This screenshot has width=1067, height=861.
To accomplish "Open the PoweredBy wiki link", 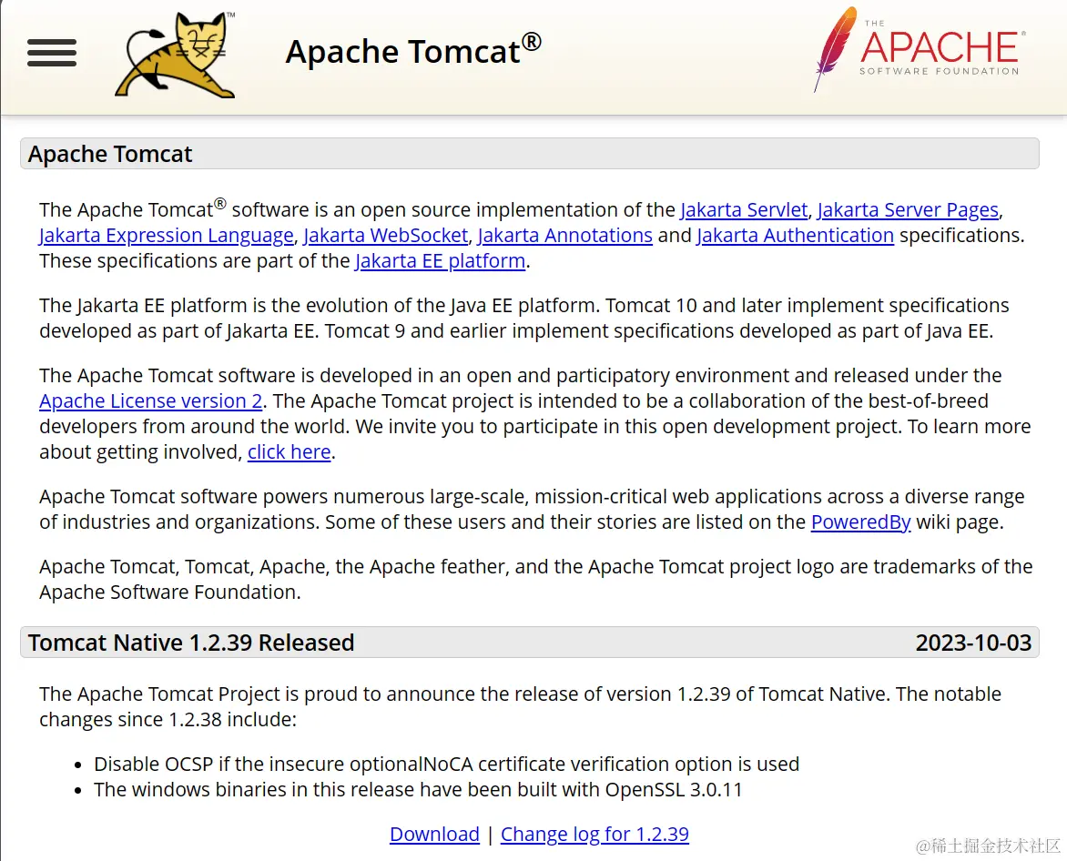I will point(861,522).
